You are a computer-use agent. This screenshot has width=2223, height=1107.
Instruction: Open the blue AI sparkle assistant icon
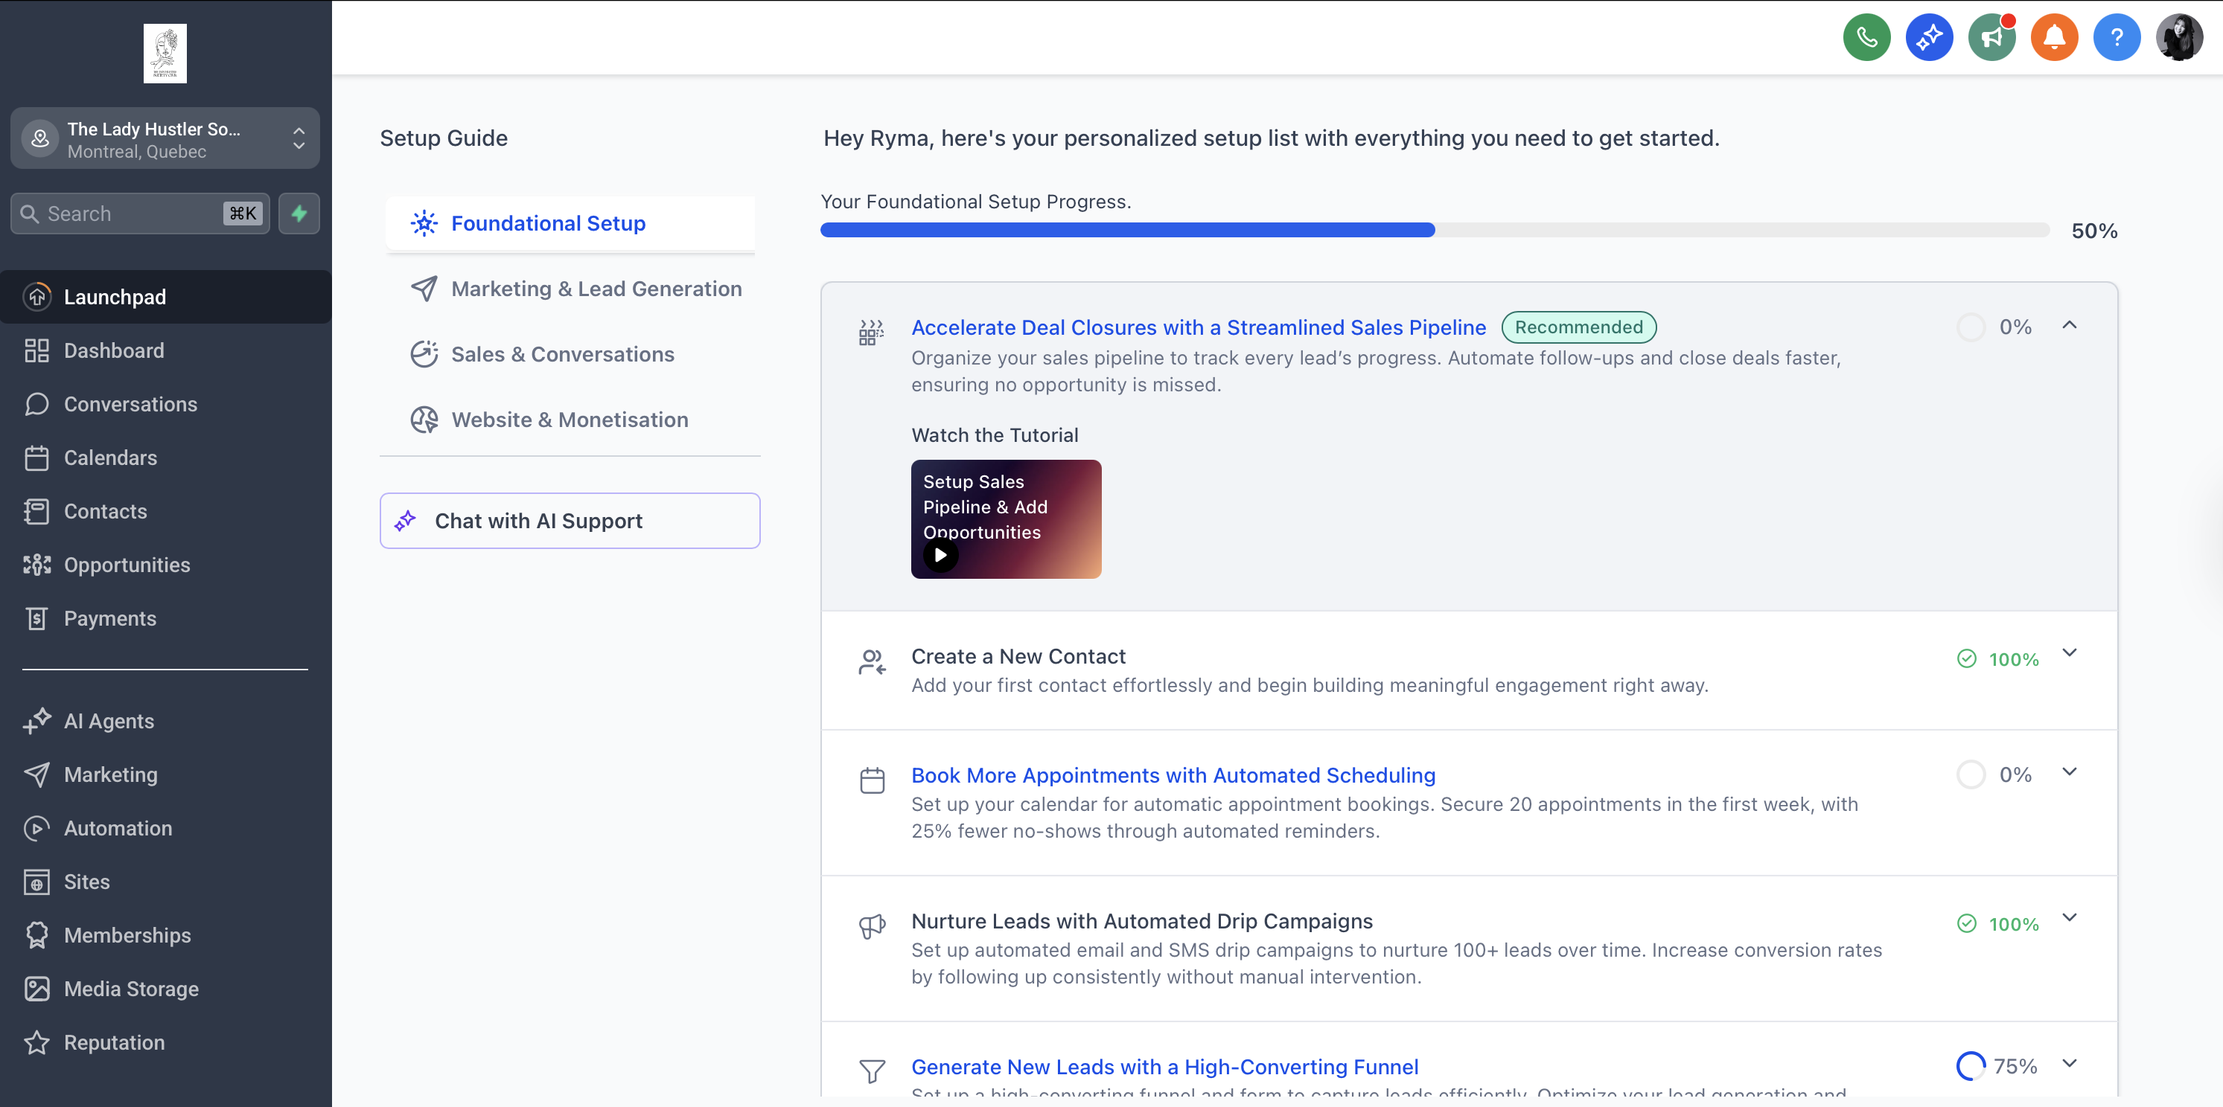coord(1929,37)
